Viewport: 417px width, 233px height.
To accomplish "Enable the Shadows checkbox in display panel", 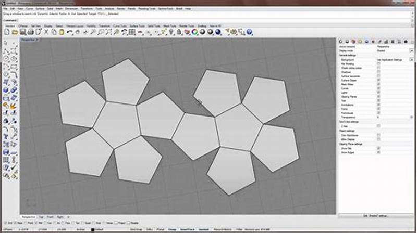I will (378, 72).
